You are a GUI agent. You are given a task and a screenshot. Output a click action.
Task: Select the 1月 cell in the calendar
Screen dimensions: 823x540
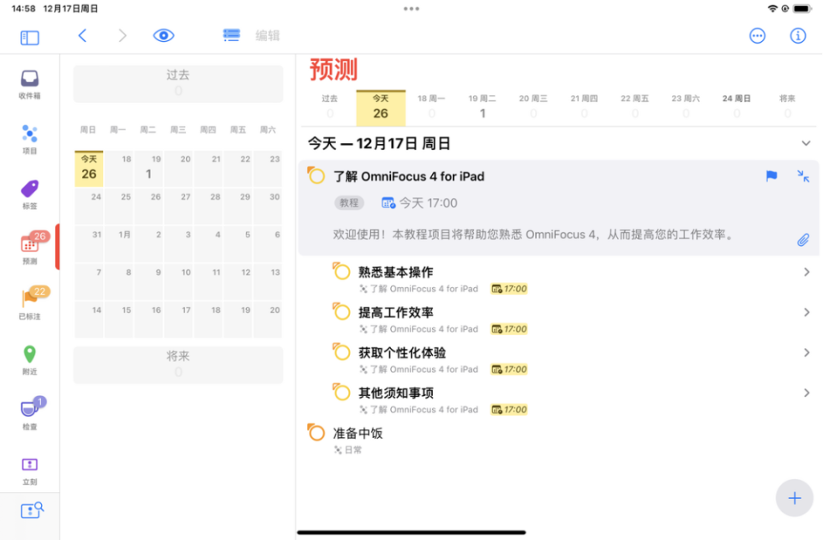coord(118,244)
